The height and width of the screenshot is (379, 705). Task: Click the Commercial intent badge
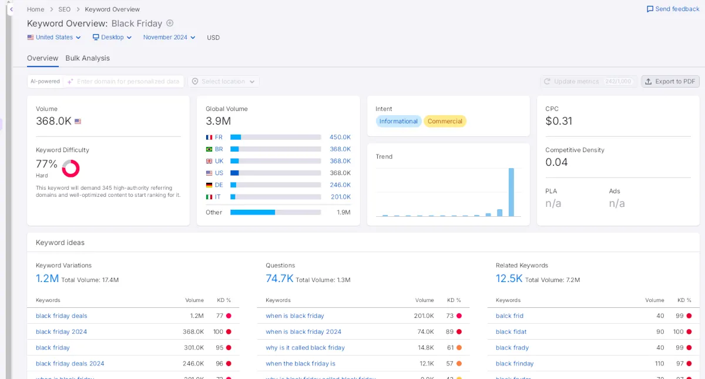445,121
